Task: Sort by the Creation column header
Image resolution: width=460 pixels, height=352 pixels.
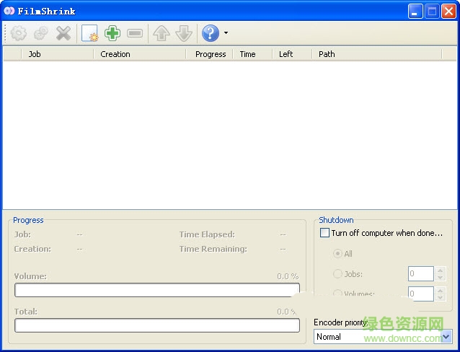Action: pos(140,54)
